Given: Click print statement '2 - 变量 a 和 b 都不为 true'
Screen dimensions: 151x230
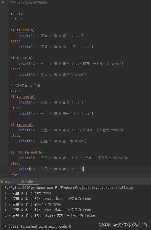Looking at the screenshot, I should tap(53, 75).
